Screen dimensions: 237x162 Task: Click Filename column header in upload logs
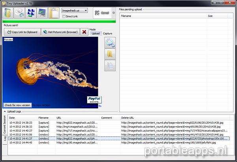[x=46, y=117]
